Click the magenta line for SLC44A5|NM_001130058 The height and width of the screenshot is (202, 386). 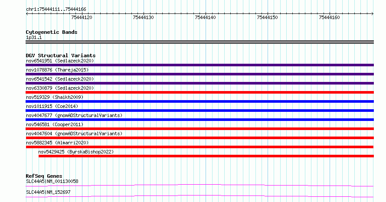point(200,185)
